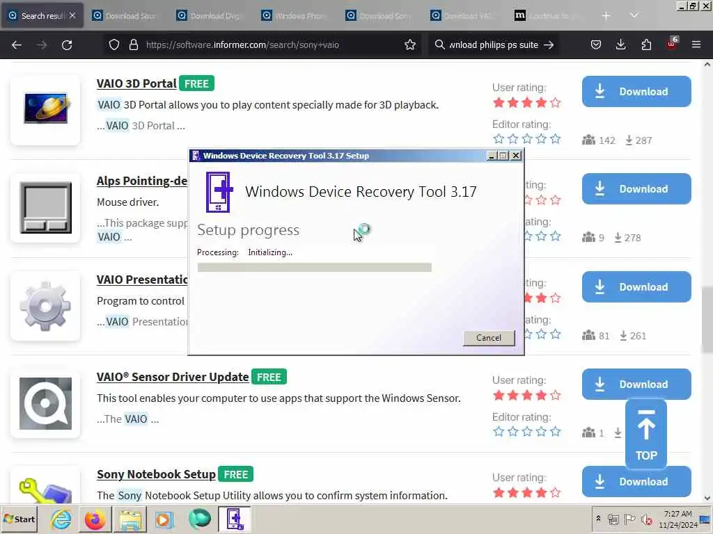Open the Firefox hamburger menu
This screenshot has width=713, height=534.
(696, 45)
